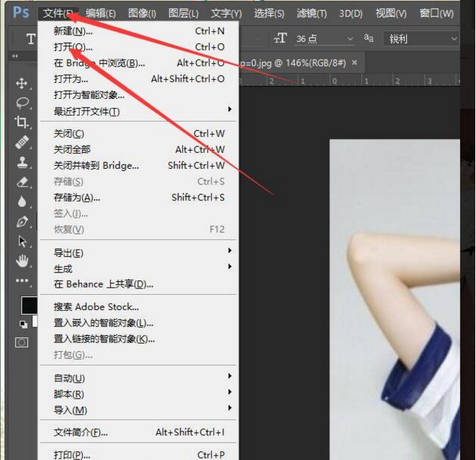Choose 打开为智能对象...
Image resolution: width=476 pixels, height=460 pixels.
coord(138,95)
